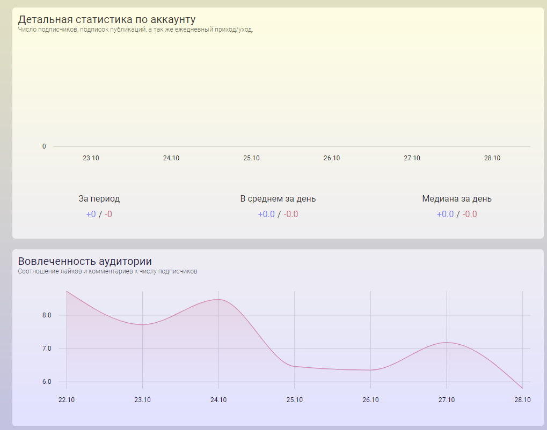
Task: Click the engagement curve peak at 24.10
Action: tap(218, 300)
